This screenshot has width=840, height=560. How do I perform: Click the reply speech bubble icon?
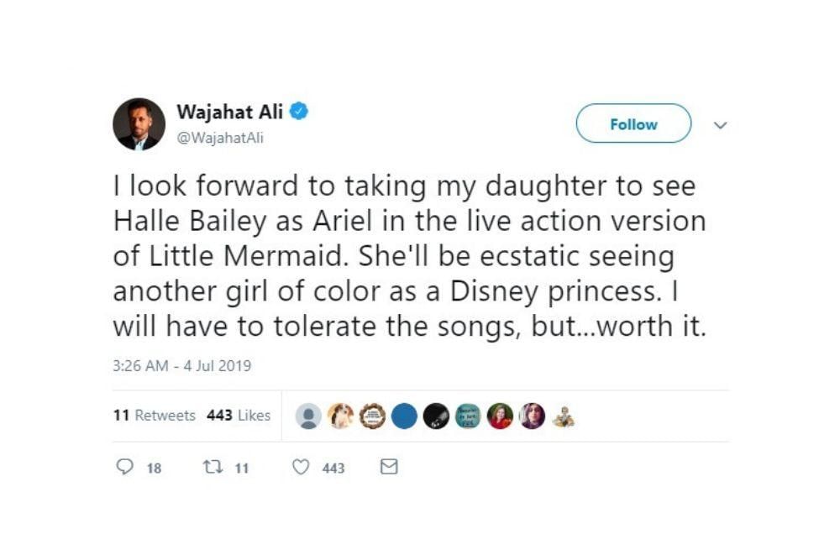point(124,468)
